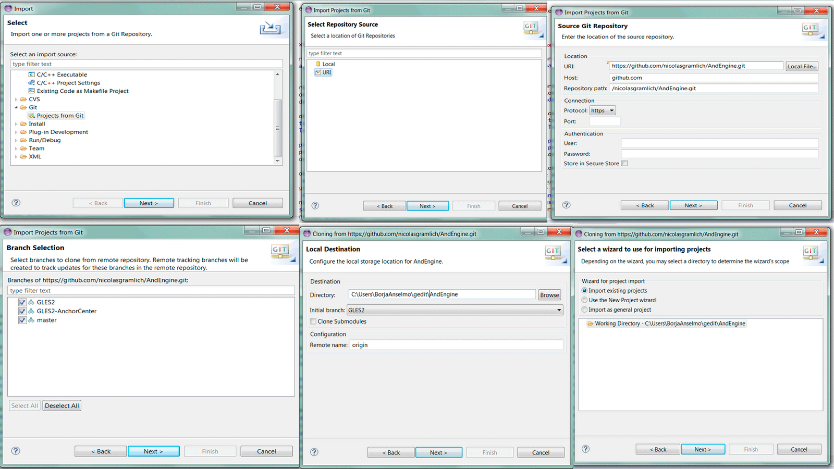Click branch filter text box
The width and height of the screenshot is (834, 469).
(x=151, y=291)
